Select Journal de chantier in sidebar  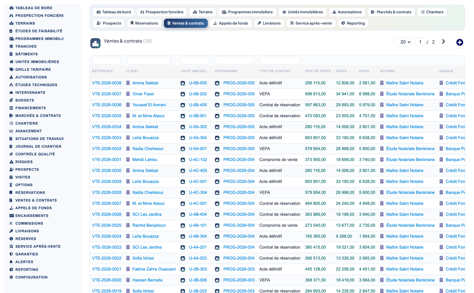pyautogui.click(x=38, y=146)
